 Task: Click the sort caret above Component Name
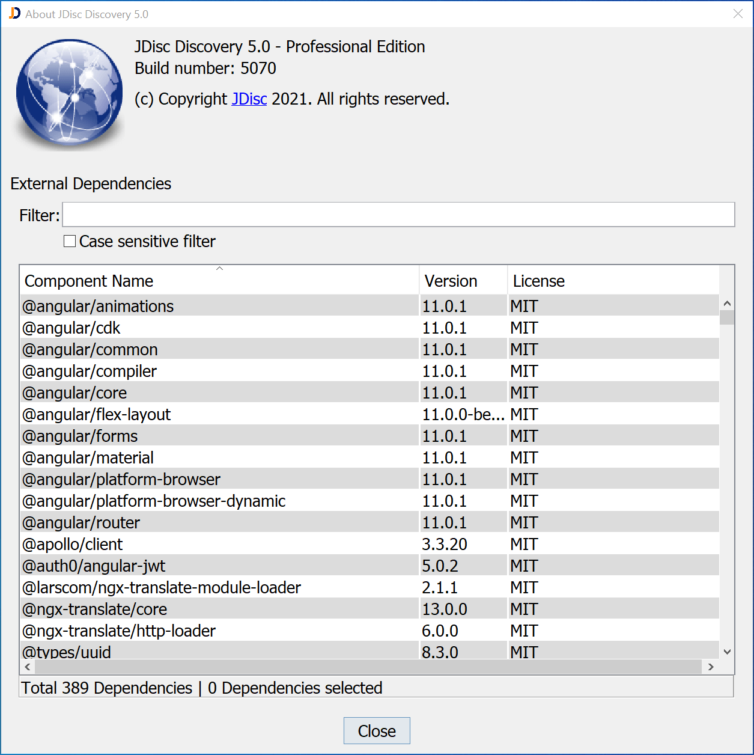point(219,269)
